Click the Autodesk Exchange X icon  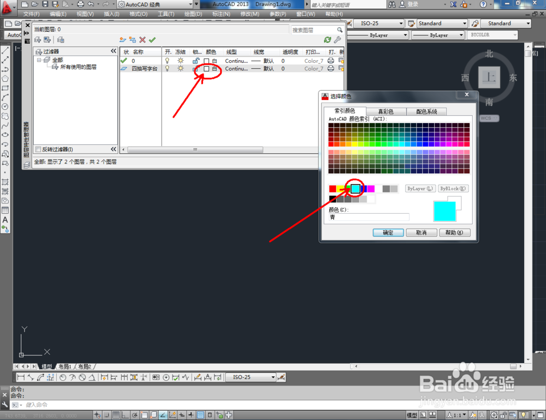click(453, 4)
